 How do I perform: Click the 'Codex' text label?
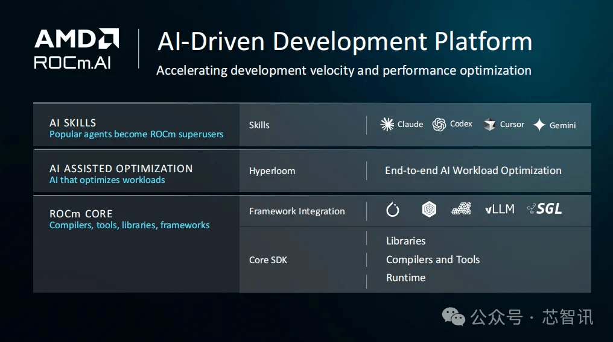(461, 124)
